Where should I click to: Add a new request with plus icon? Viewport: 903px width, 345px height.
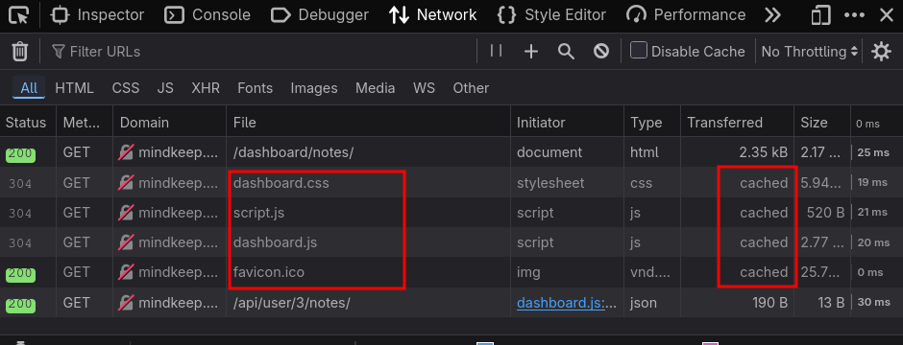pyautogui.click(x=531, y=52)
